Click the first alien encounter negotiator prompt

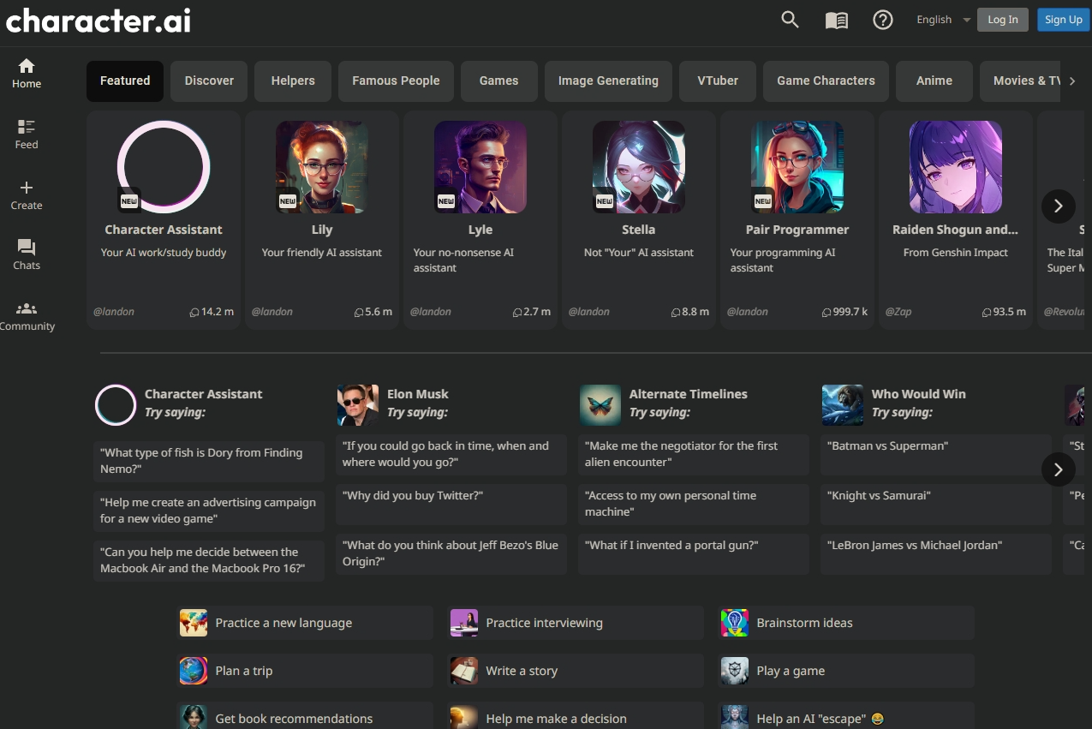[x=694, y=454]
